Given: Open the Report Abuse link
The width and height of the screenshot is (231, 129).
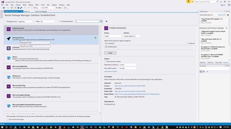Looking at the screenshot, I should 137,94.
